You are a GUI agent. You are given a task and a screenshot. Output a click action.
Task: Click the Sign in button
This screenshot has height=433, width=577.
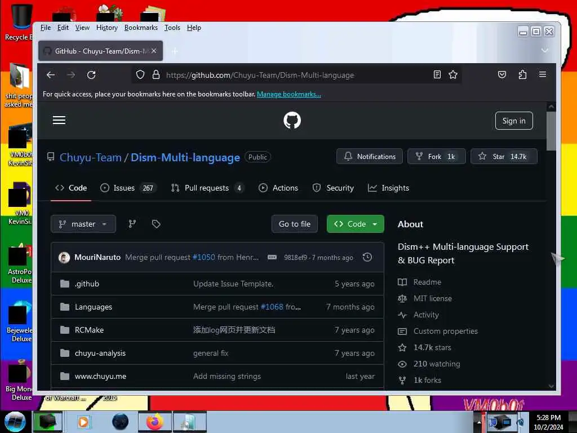pos(514,121)
